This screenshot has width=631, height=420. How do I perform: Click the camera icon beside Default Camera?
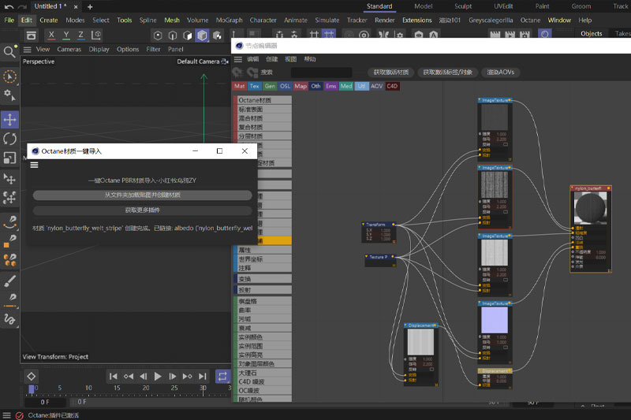(x=225, y=61)
